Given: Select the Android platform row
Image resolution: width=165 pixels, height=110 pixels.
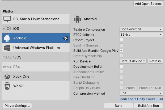Looking at the screenshot, I should (36, 38).
